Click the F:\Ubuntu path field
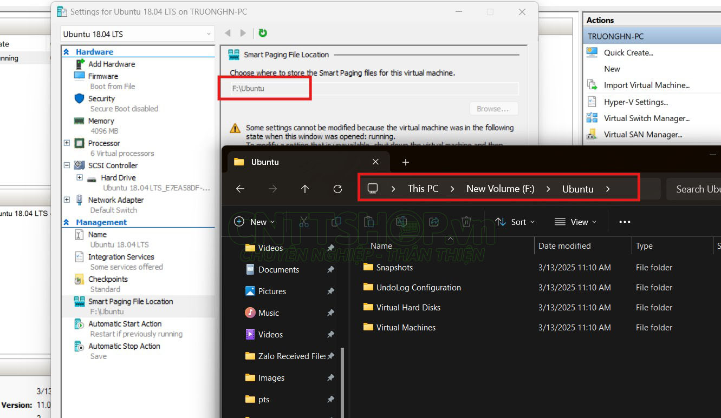Screen dimensions: 721x418 374,88
